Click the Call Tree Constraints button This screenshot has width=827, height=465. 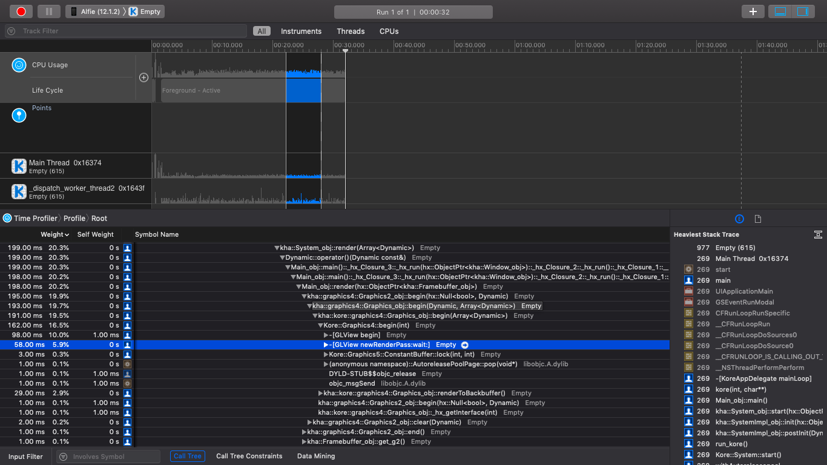[x=249, y=456]
